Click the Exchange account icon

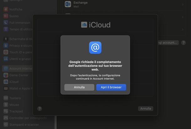click(x=68, y=4)
